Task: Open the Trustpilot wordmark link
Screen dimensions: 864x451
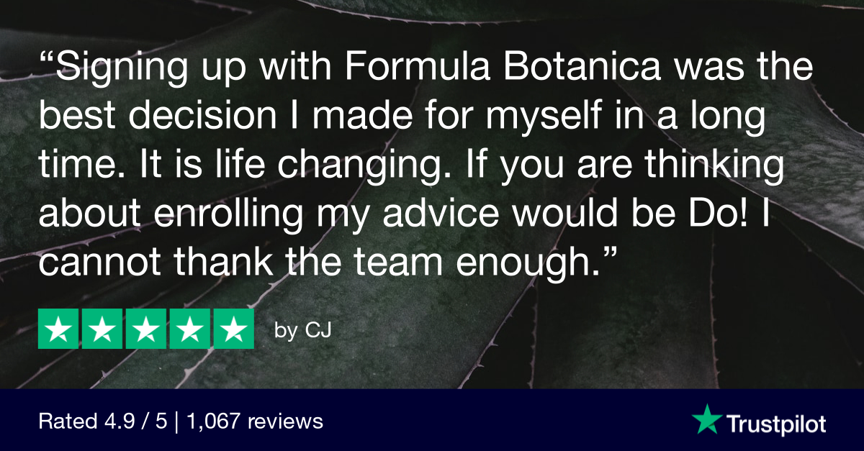Action: click(776, 422)
